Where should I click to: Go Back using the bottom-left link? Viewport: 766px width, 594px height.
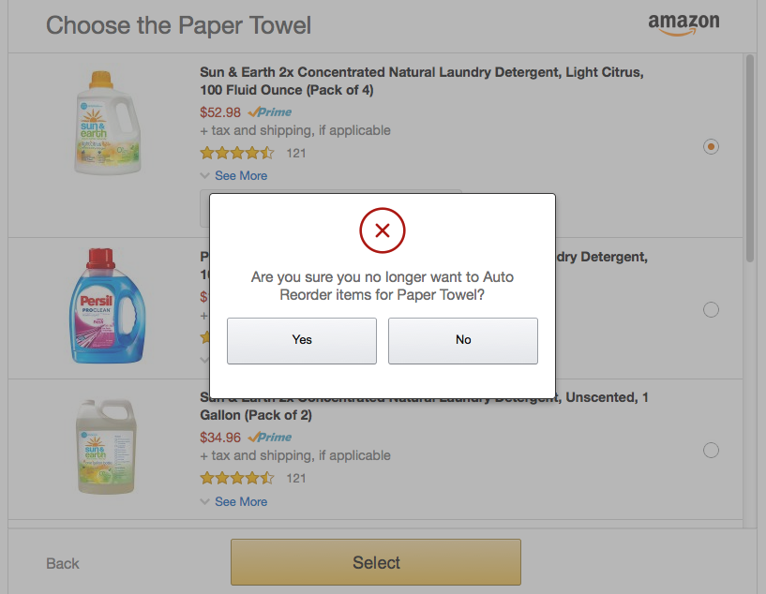(x=63, y=563)
